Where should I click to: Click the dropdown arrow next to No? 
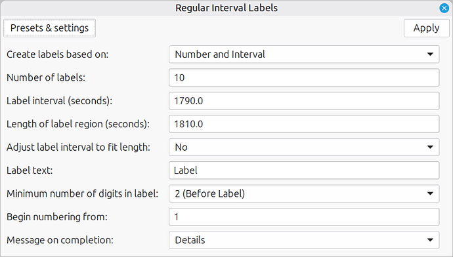click(430, 147)
